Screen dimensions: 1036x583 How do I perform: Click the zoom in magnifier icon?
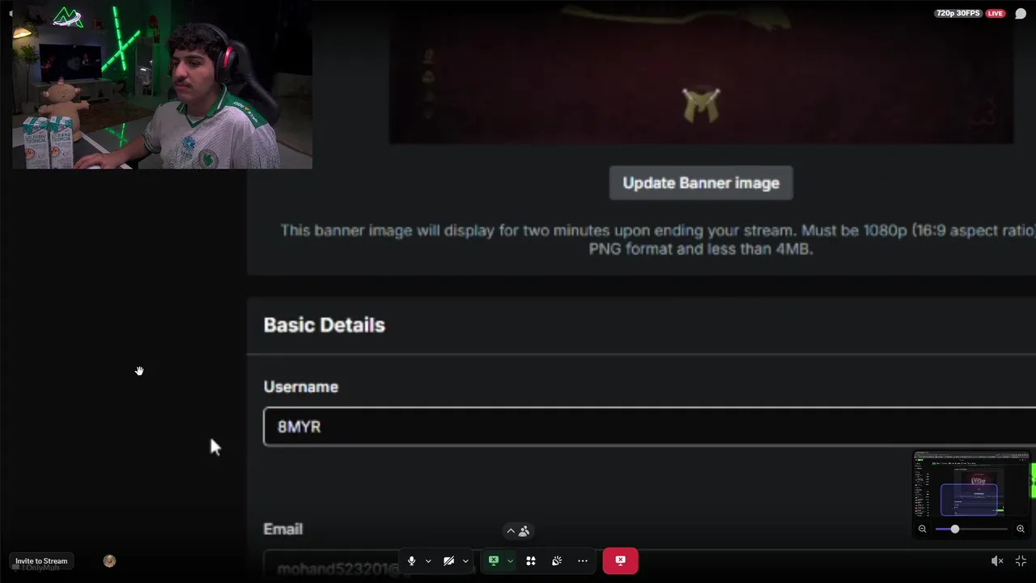coord(1021,529)
